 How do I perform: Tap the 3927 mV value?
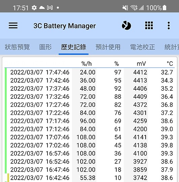[x=140, y=161]
